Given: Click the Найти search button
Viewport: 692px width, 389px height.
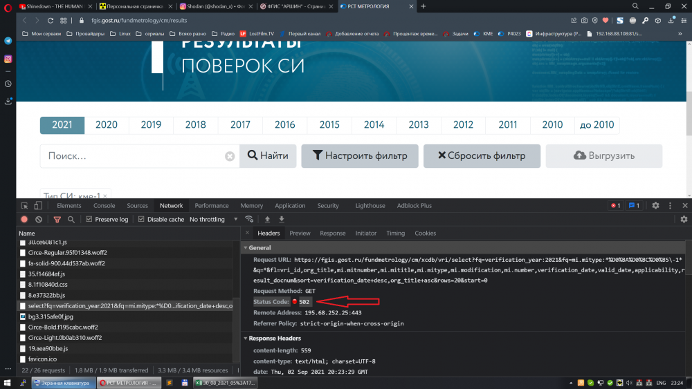Looking at the screenshot, I should click(268, 156).
